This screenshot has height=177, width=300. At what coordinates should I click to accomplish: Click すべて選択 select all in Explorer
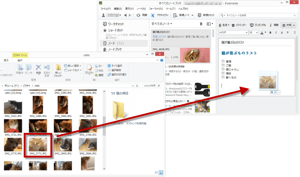pos(115,66)
